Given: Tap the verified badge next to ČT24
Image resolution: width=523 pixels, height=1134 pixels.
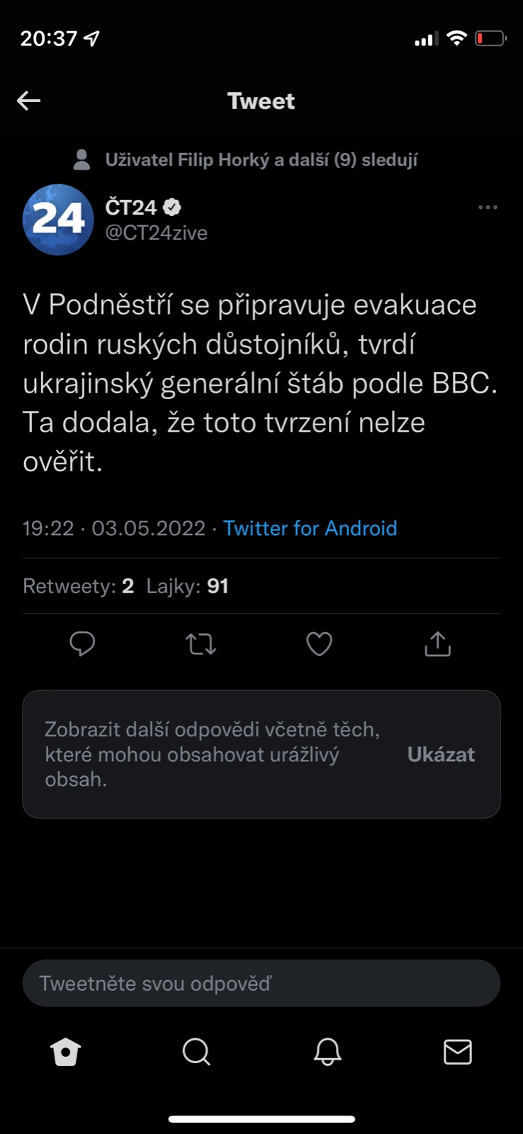Looking at the screenshot, I should pos(172,207).
